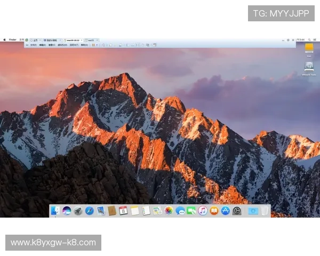Open the Photos app
This screenshot has height=256, width=320.
[x=169, y=211]
